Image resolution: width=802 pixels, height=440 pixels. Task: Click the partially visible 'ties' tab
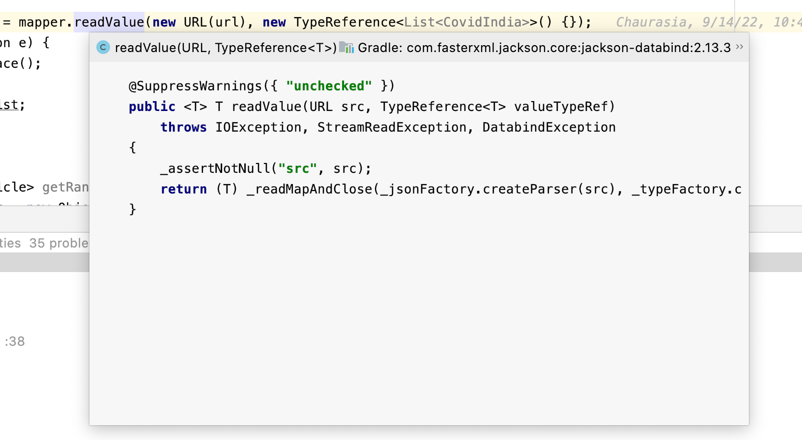10,243
